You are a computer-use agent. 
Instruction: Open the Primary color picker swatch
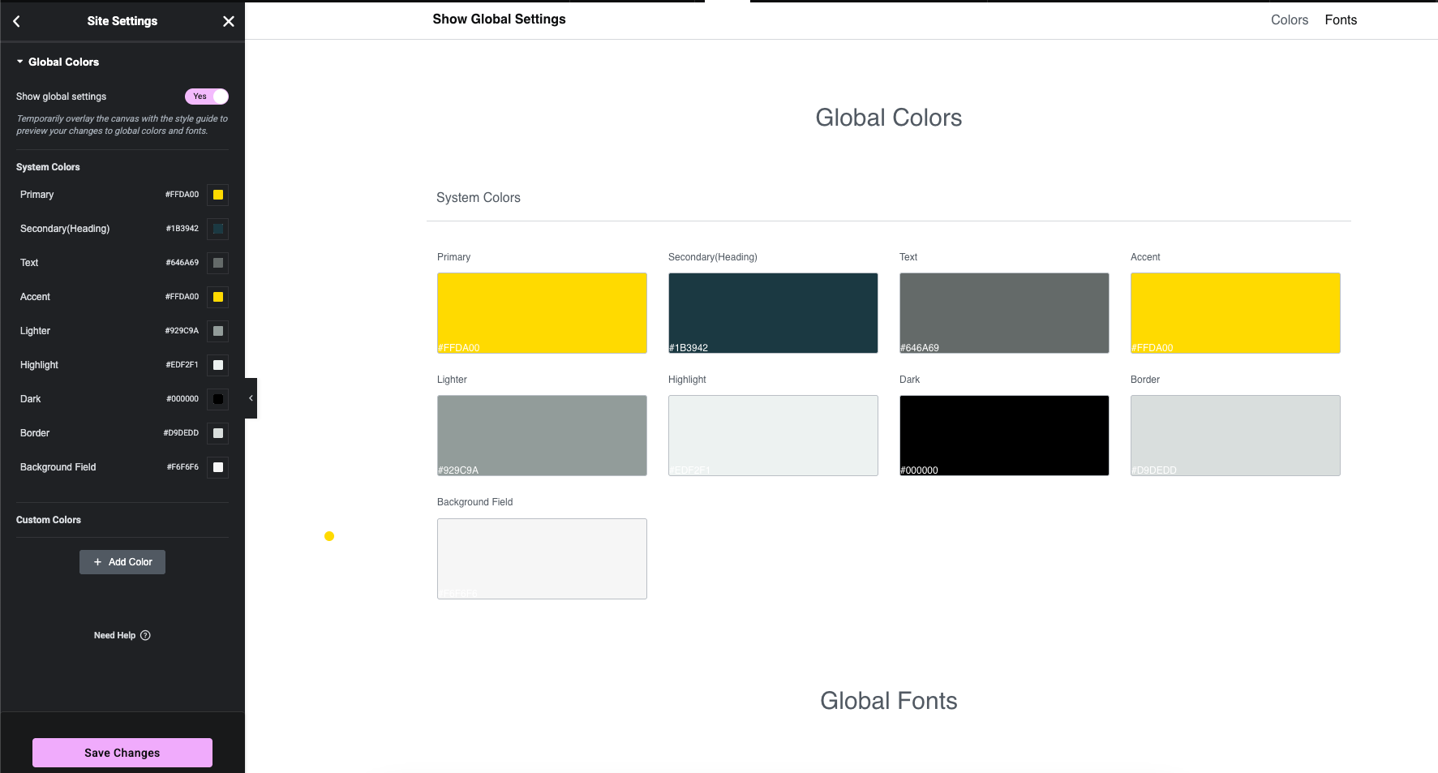(x=218, y=195)
